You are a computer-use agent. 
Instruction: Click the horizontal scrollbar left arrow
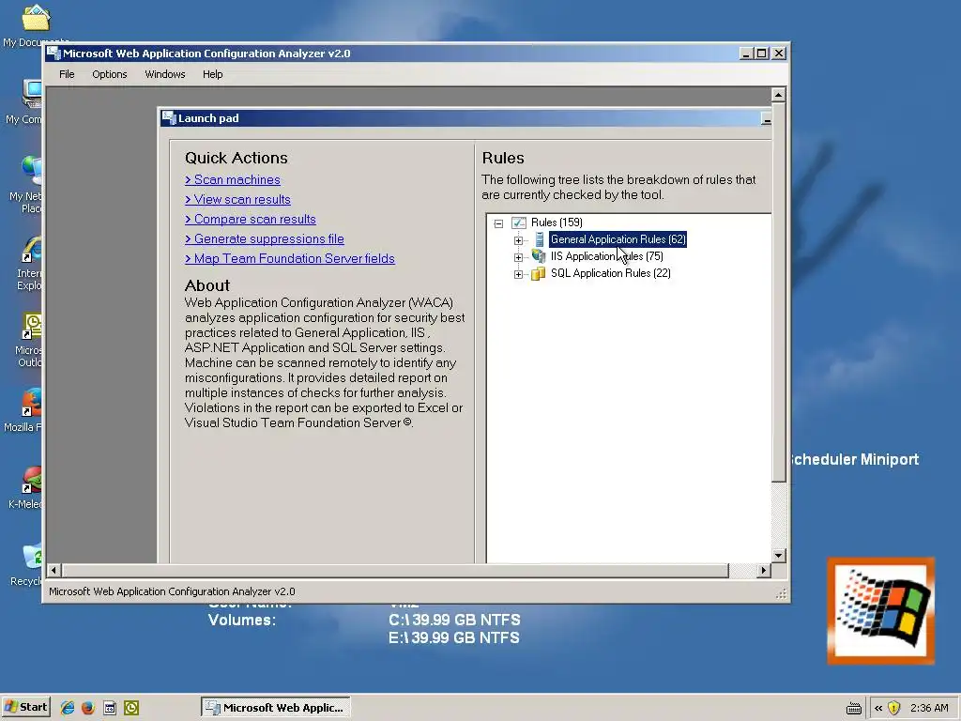[53, 571]
